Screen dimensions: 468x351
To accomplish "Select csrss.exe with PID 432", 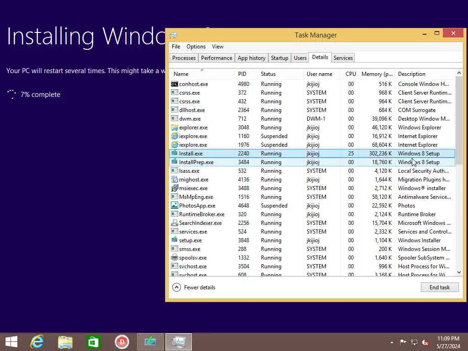I will point(312,101).
